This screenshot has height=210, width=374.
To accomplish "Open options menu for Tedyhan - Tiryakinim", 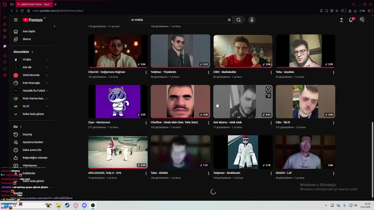I will 209,72.
